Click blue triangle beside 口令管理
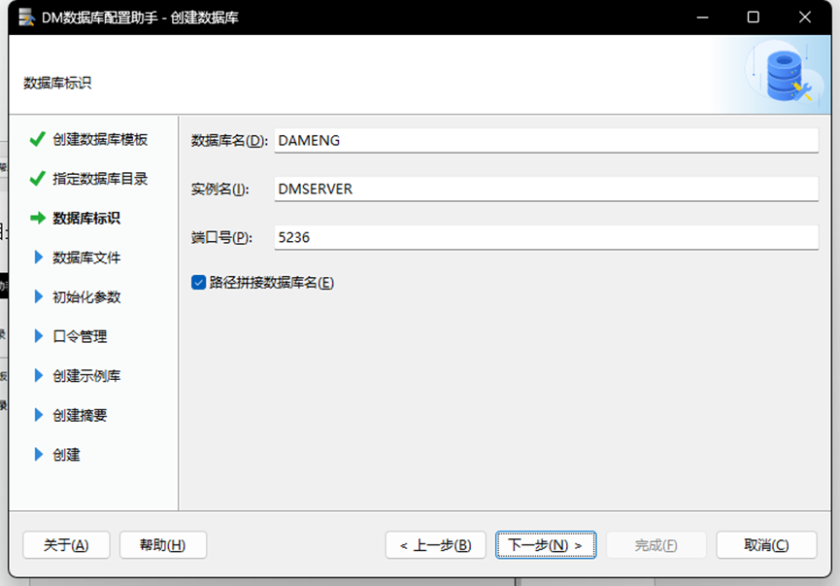This screenshot has height=586, width=840. pos(38,336)
